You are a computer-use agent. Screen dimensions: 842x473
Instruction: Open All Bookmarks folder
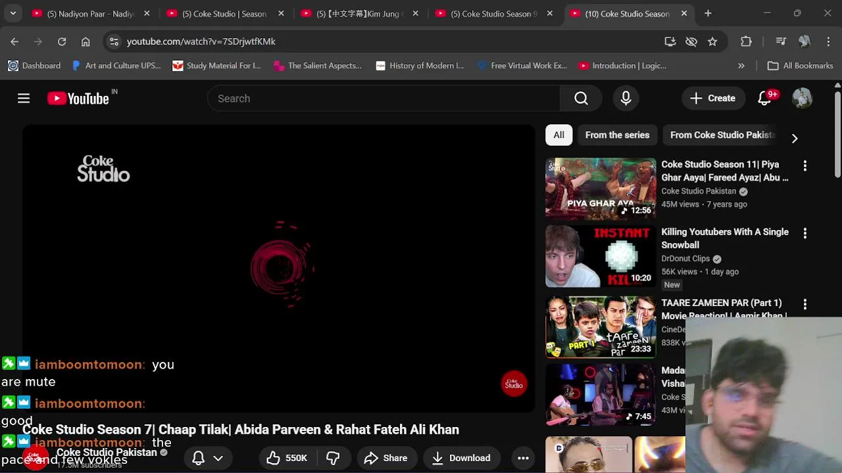[x=801, y=66]
